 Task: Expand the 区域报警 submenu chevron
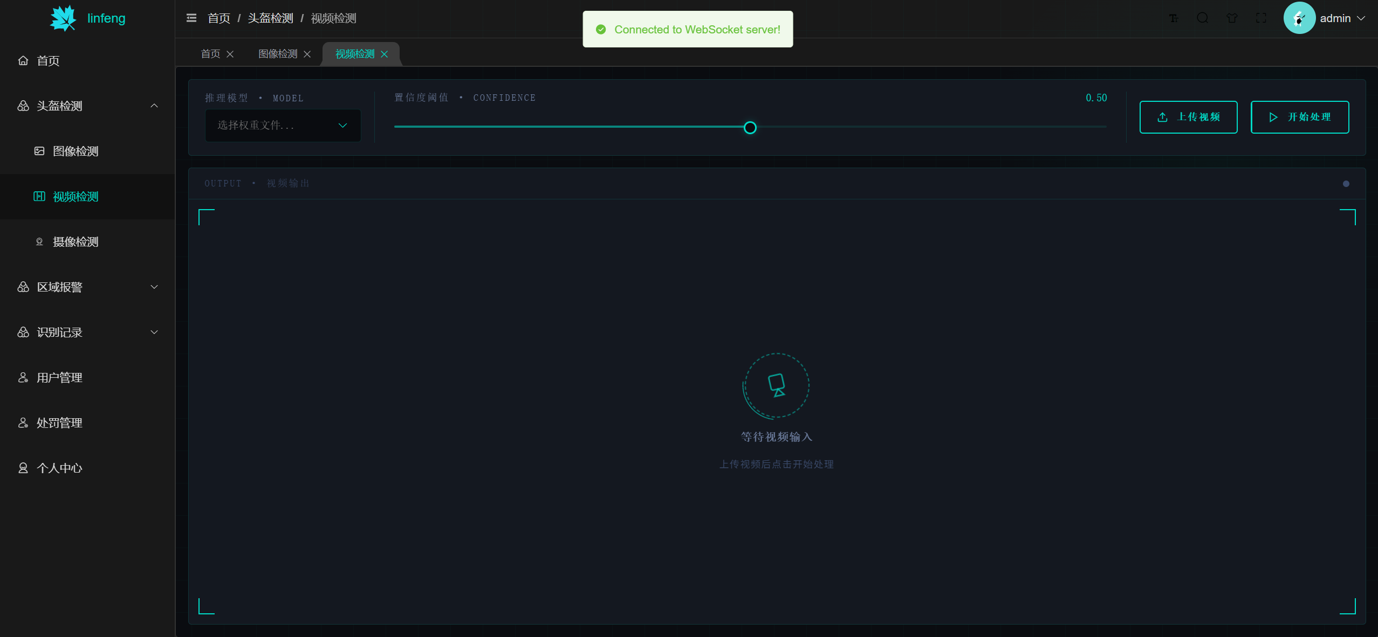154,287
